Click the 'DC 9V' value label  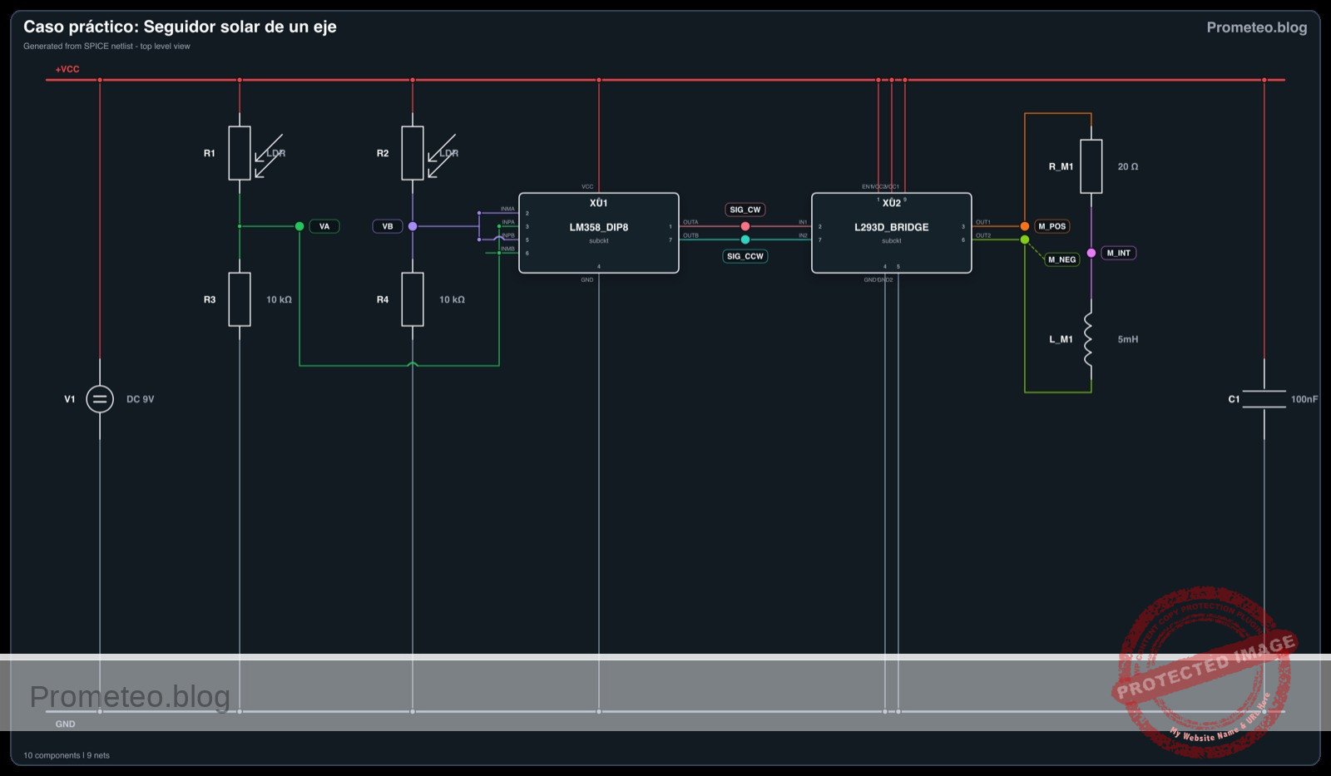(140, 399)
